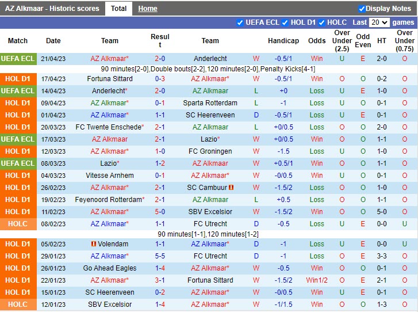The height and width of the screenshot is (312, 418).
Task: Open Fortuna Sittard in the 17/04/23 match
Action: tap(109, 79)
